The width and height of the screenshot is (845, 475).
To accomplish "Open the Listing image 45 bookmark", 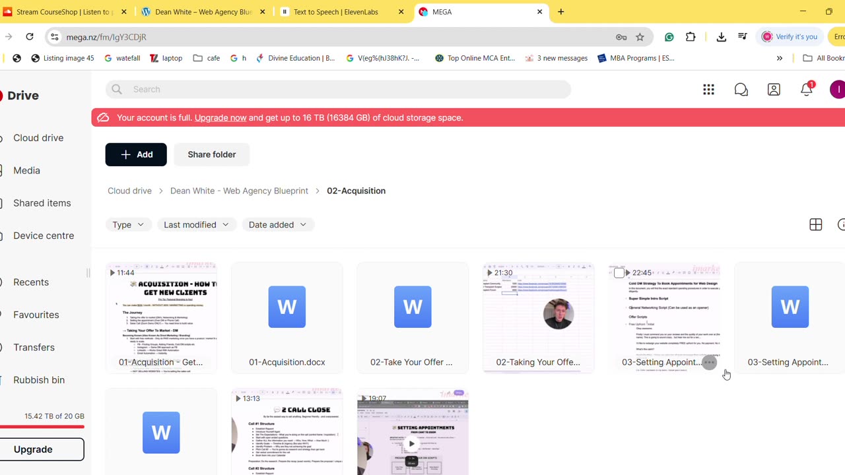I will (x=63, y=58).
